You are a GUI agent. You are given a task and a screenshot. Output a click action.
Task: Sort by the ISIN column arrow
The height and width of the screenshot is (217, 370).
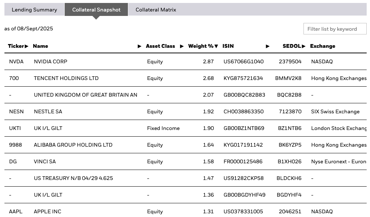[267, 46]
